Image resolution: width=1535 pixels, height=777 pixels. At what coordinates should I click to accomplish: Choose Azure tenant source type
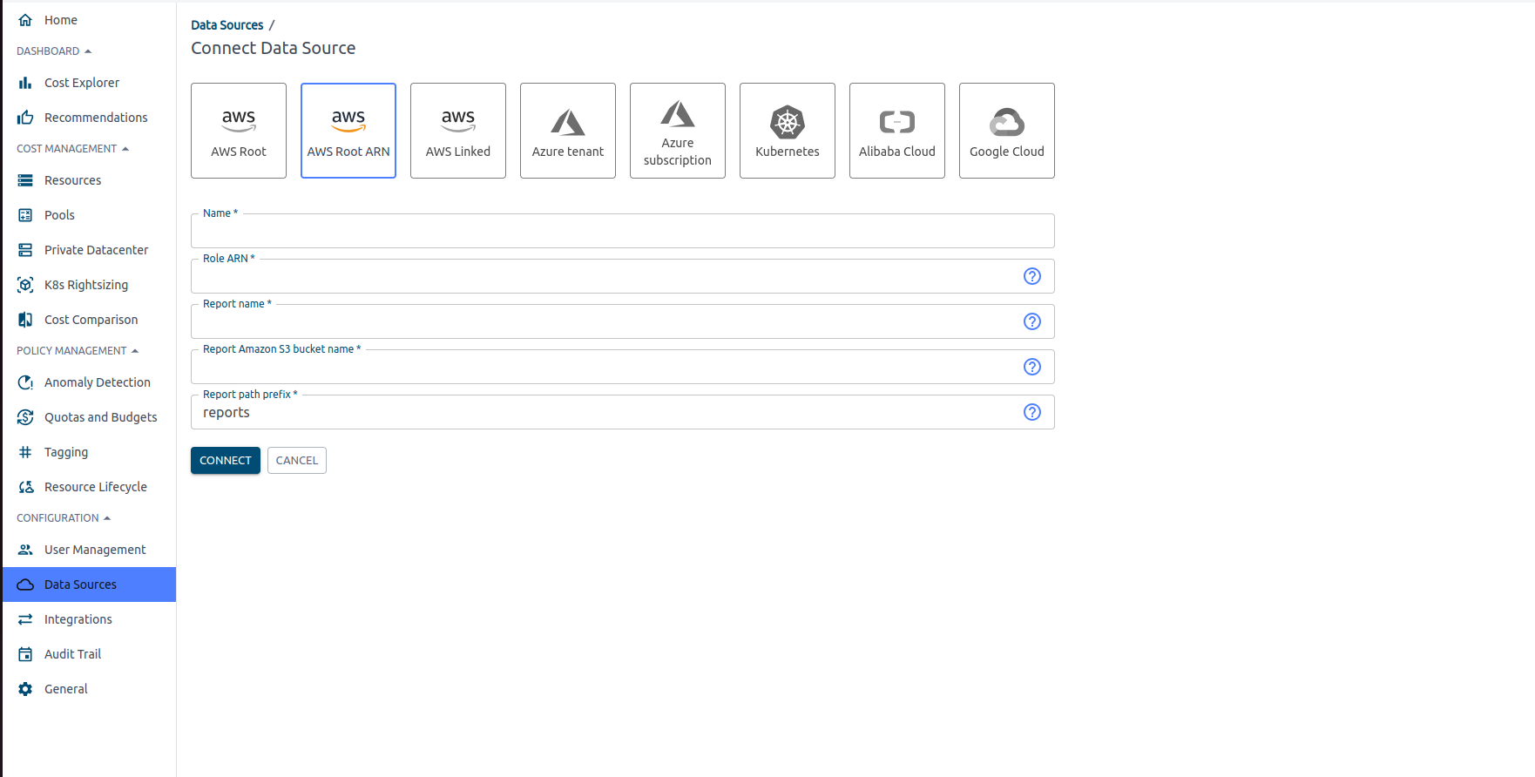[568, 131]
